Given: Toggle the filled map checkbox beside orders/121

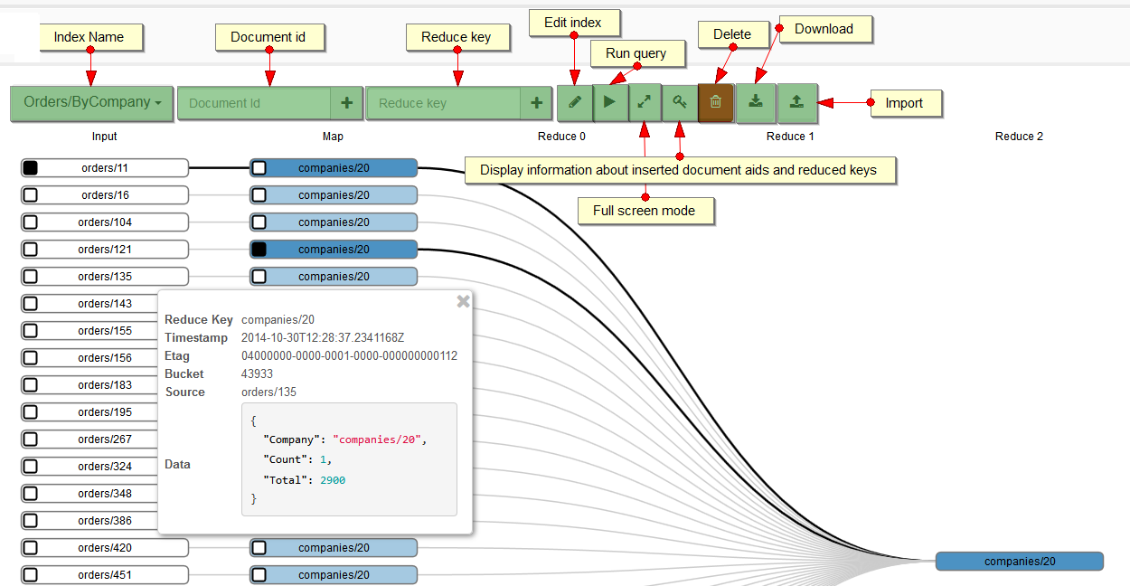Looking at the screenshot, I should 259,250.
